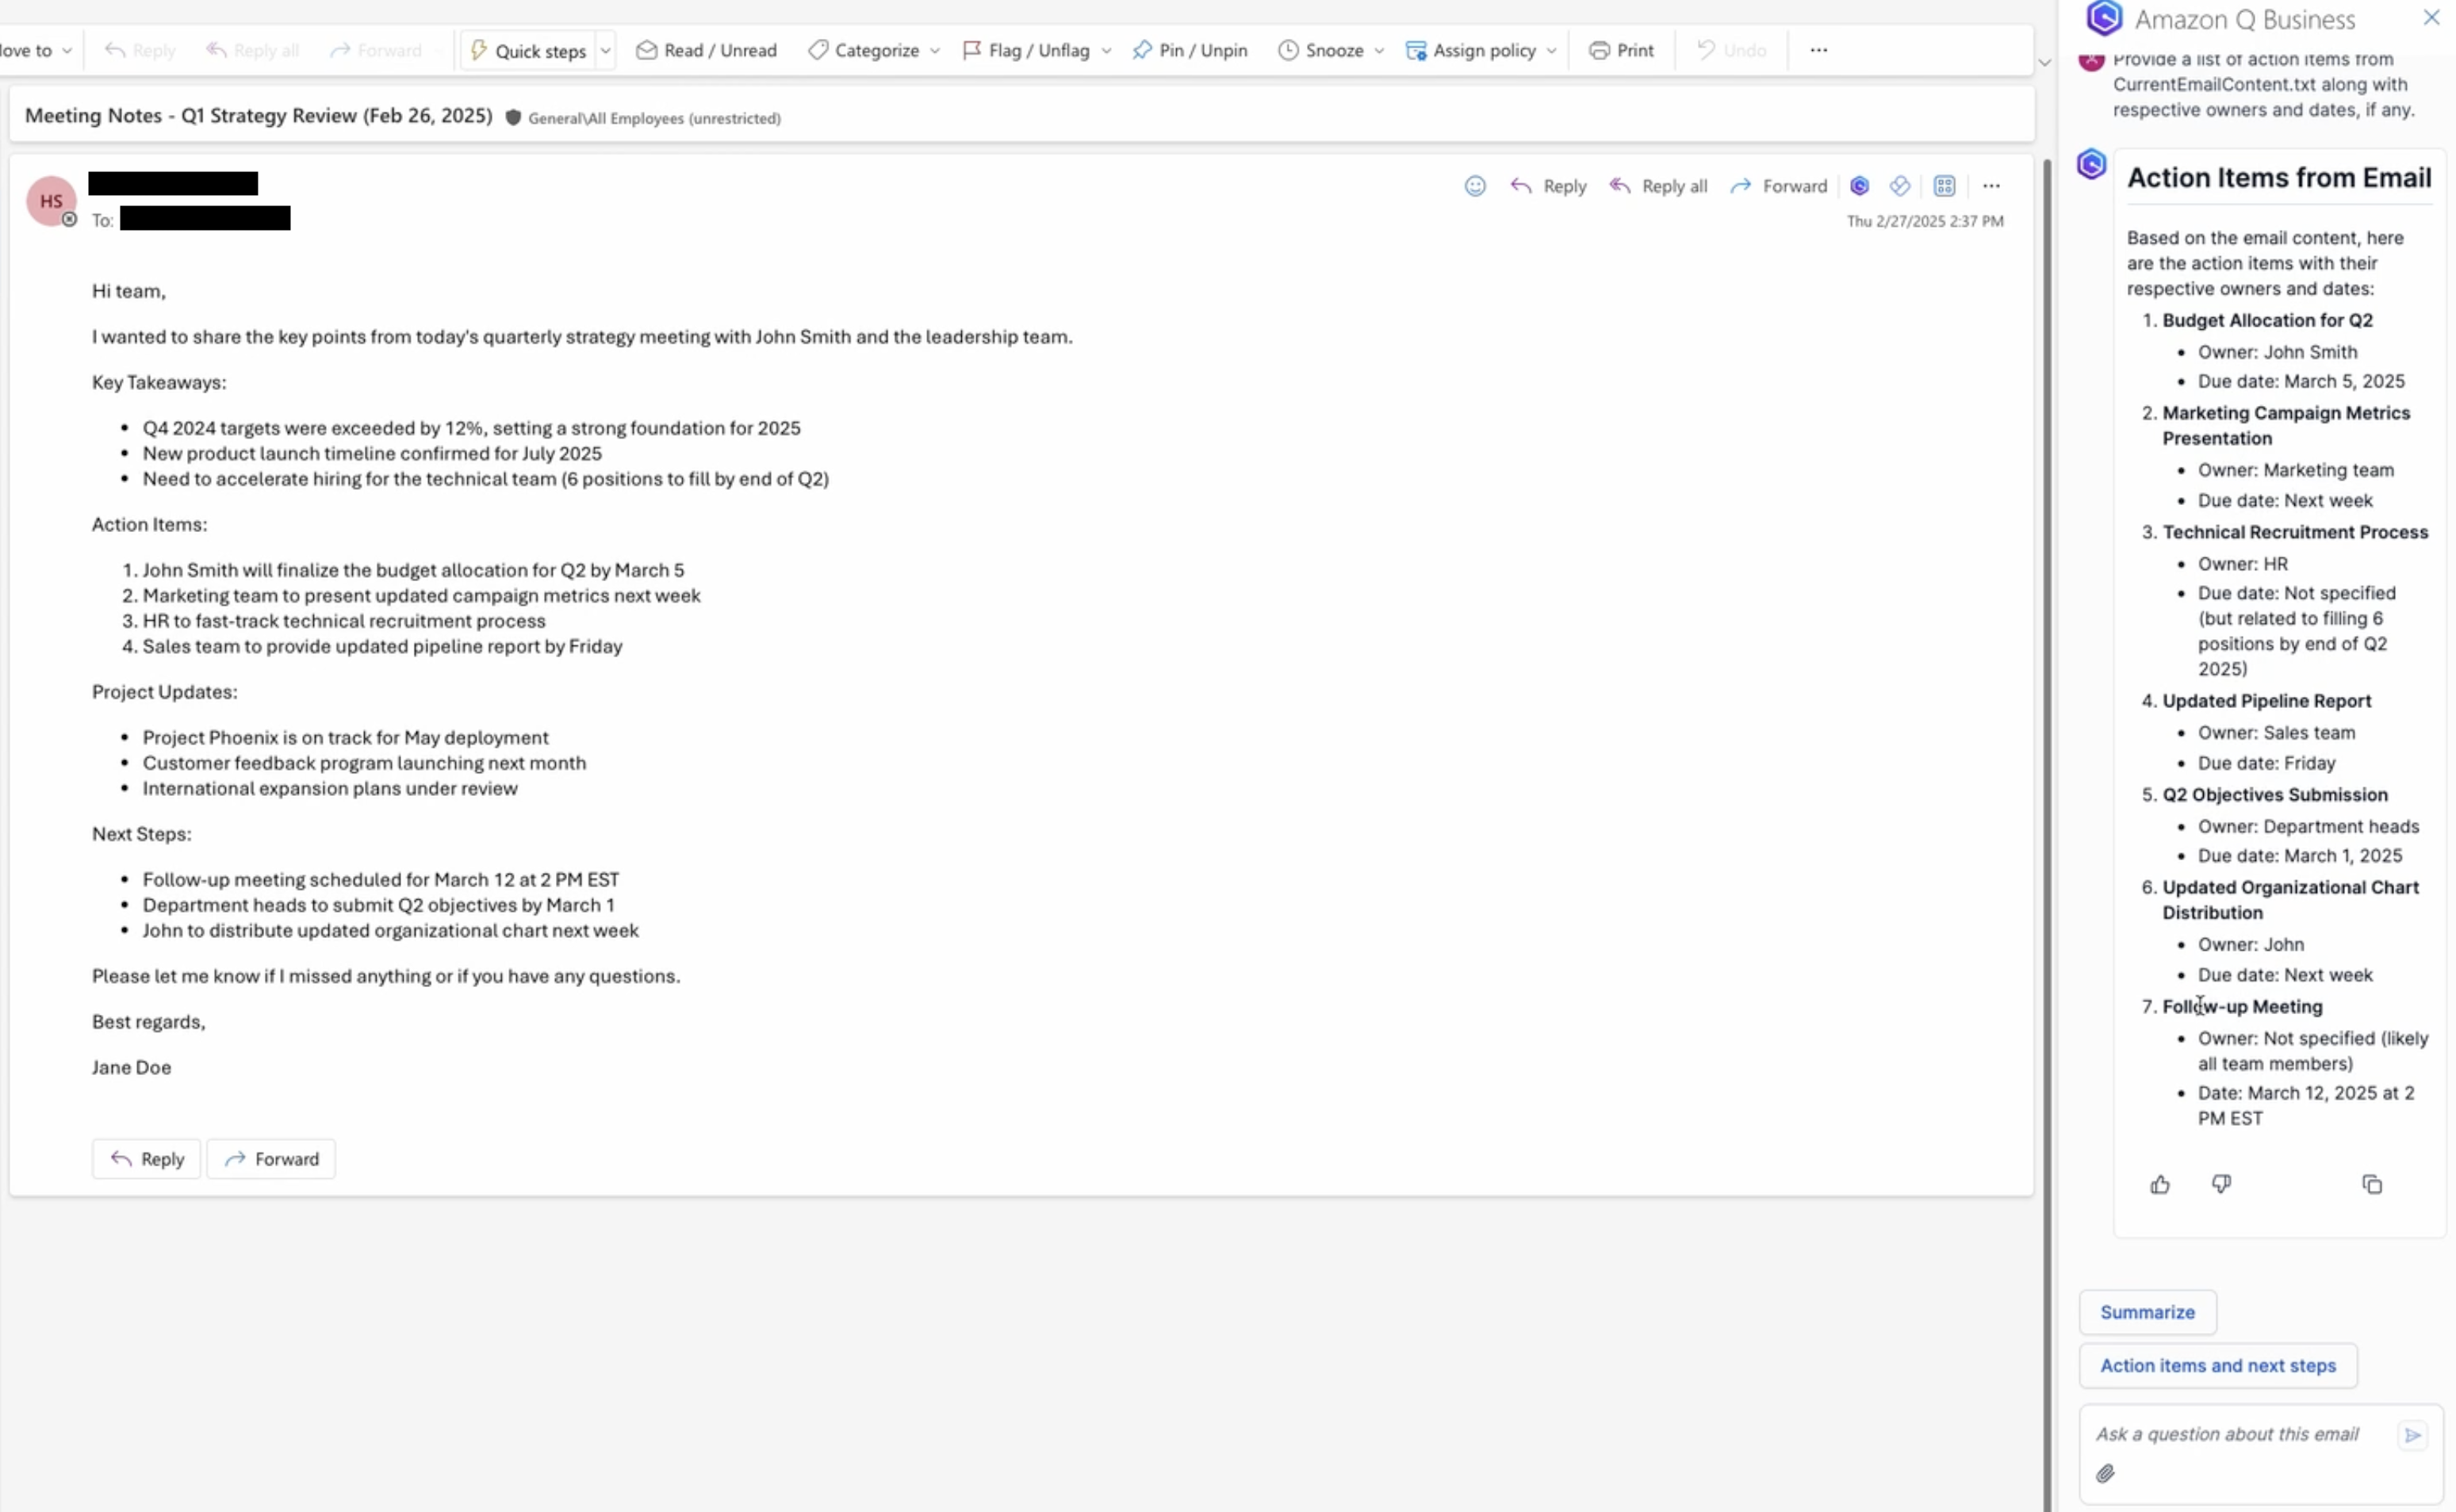The width and height of the screenshot is (2456, 1512).
Task: Open toolbar overflow more options menu
Action: [x=1818, y=50]
